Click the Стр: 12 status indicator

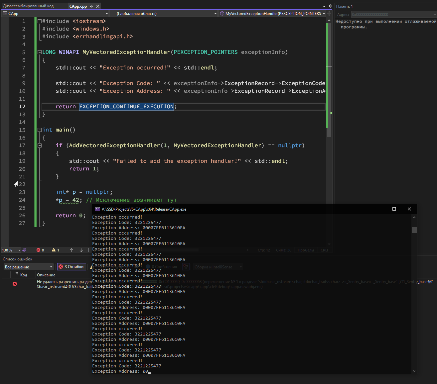(x=264, y=250)
